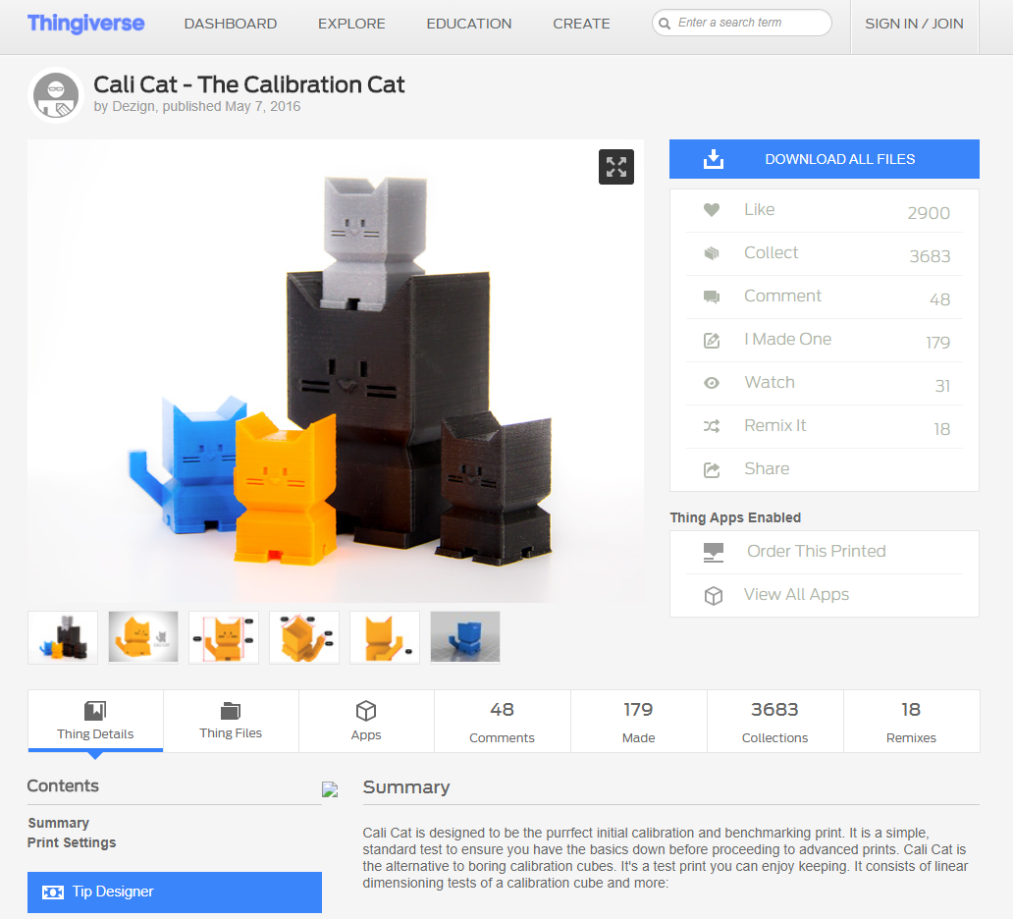
Task: Jump to Summary in Contents
Action: 58,823
